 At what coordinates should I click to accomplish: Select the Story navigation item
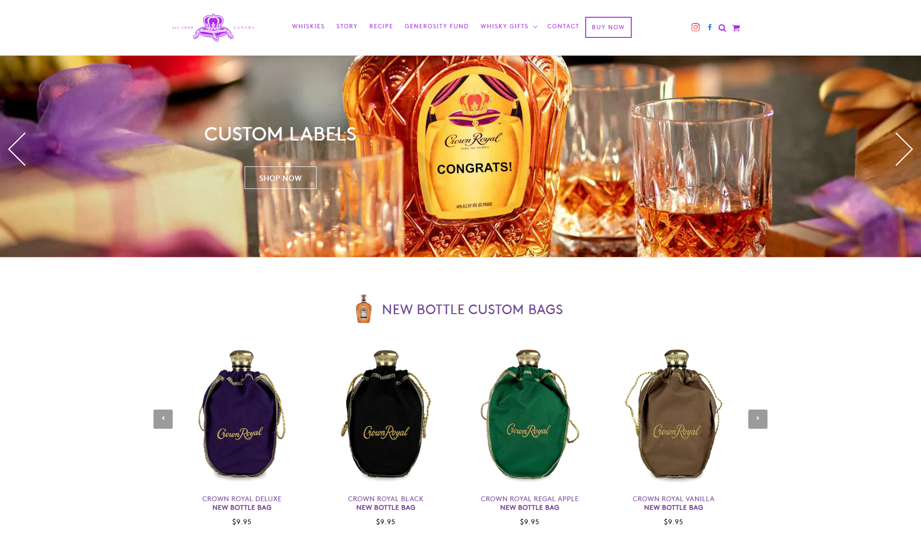point(347,26)
